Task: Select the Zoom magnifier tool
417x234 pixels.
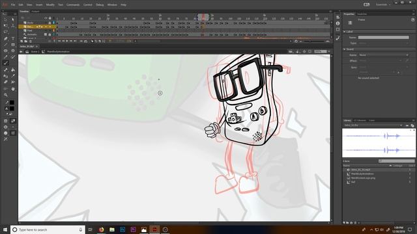Action: [6, 95]
